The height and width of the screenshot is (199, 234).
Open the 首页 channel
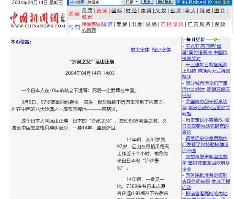click(x=87, y=11)
